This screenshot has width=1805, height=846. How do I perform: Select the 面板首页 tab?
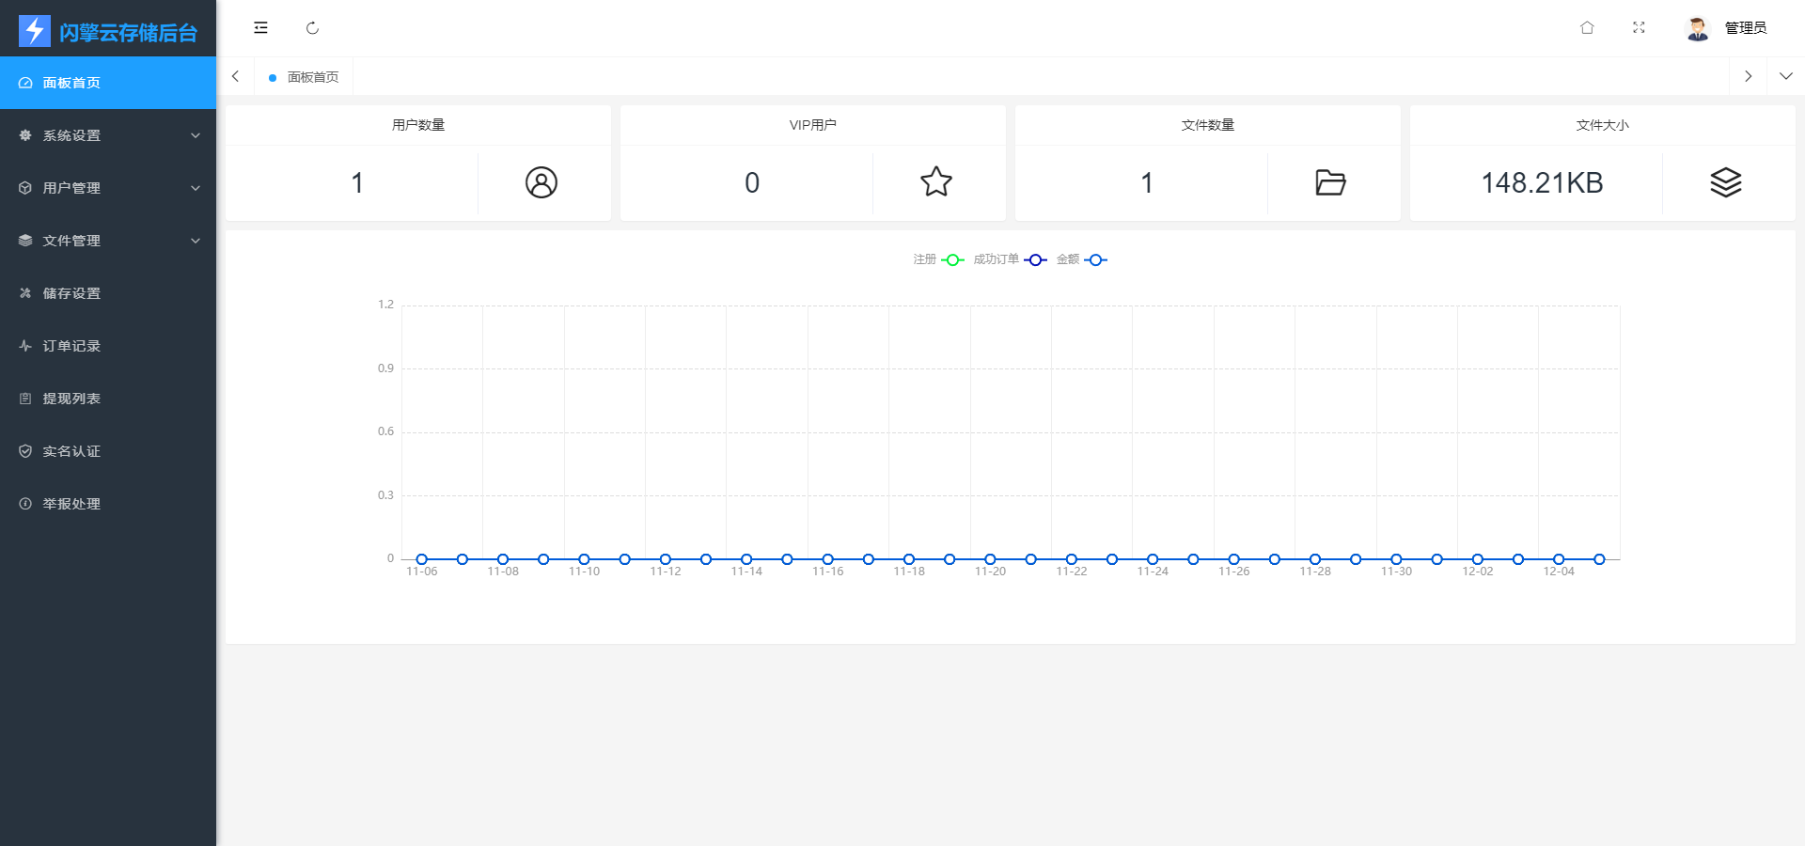pyautogui.click(x=312, y=77)
